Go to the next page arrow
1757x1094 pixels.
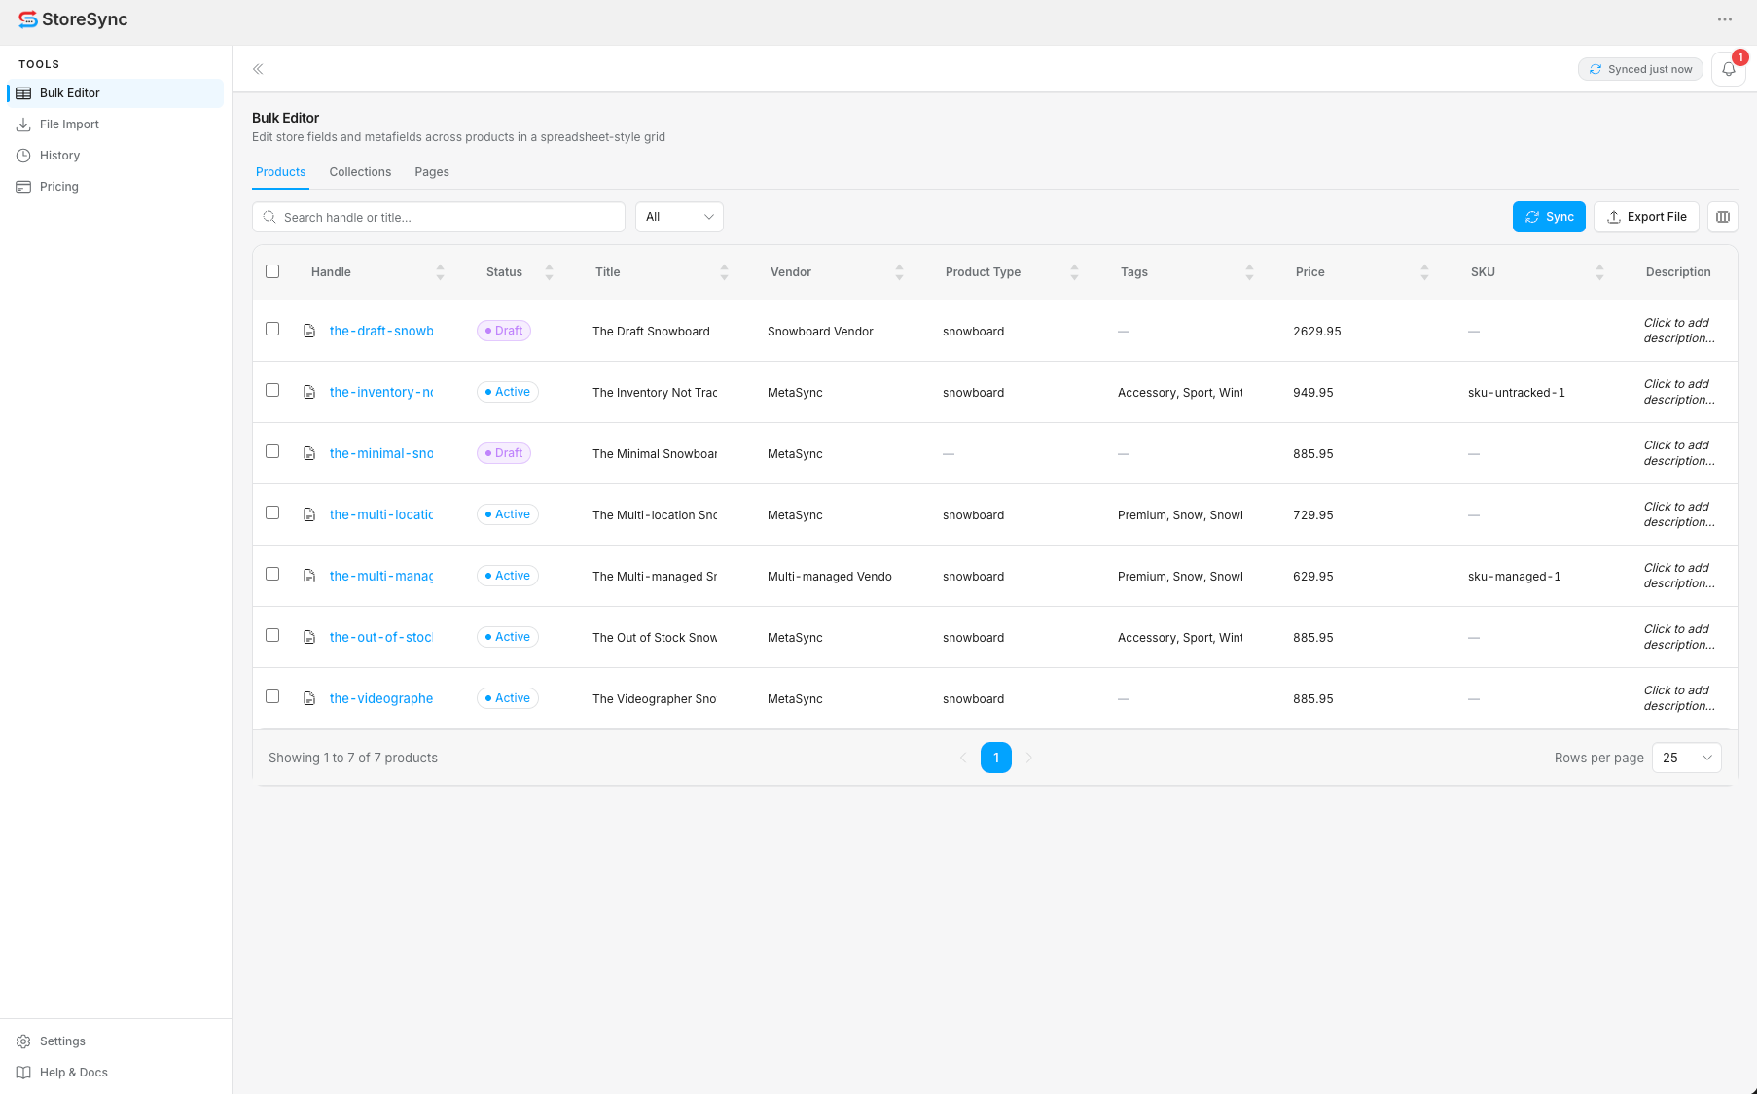click(x=1029, y=758)
